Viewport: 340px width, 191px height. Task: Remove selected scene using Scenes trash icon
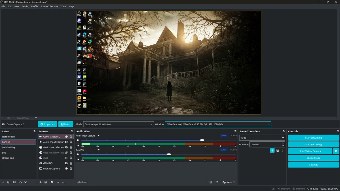pos(8,182)
